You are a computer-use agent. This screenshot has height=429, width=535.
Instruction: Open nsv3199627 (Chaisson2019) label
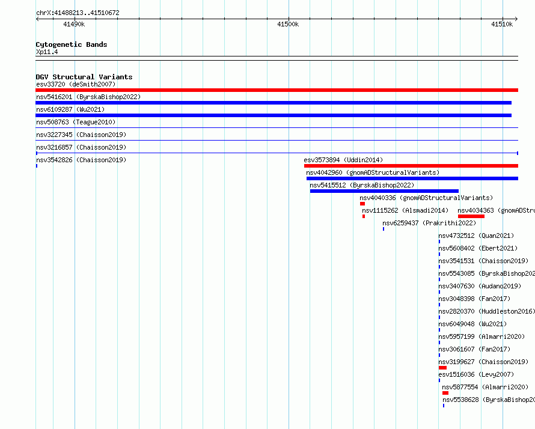(x=483, y=362)
